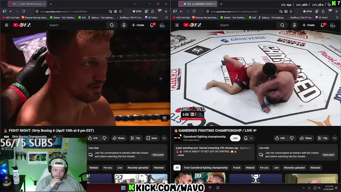Select Punch chip in right window
Image resolution: width=341 pixels, height=192 pixels.
237,168
